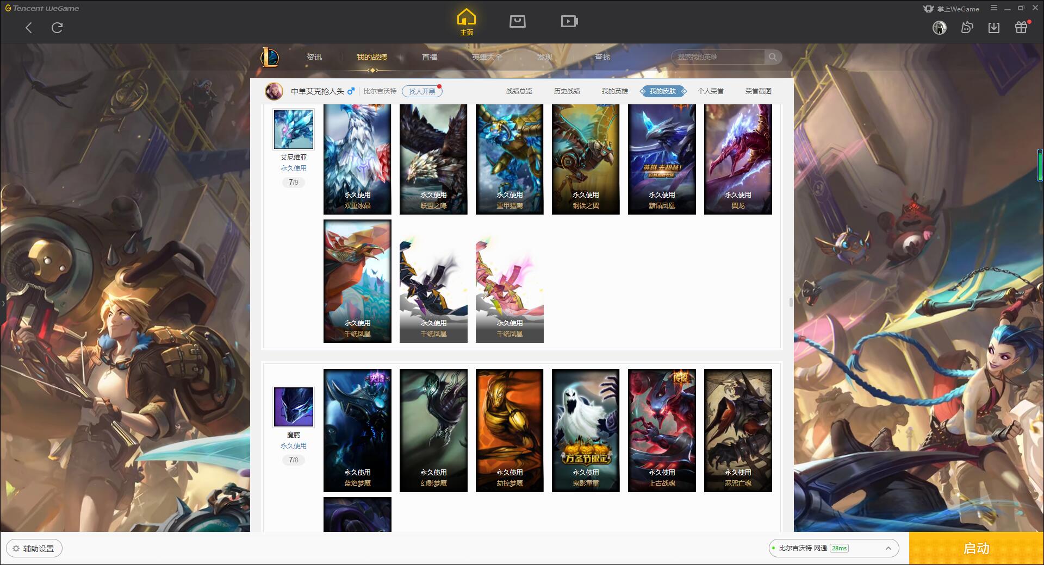Image resolution: width=1044 pixels, height=565 pixels.
Task: Click the back arrow button
Action: tap(29, 28)
